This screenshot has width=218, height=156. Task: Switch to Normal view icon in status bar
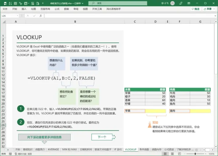[x=165, y=154]
